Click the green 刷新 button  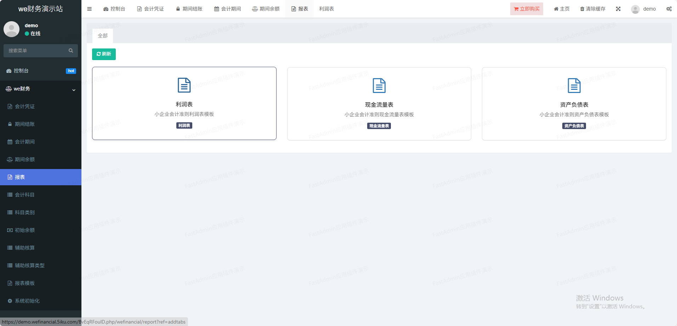pyautogui.click(x=104, y=54)
